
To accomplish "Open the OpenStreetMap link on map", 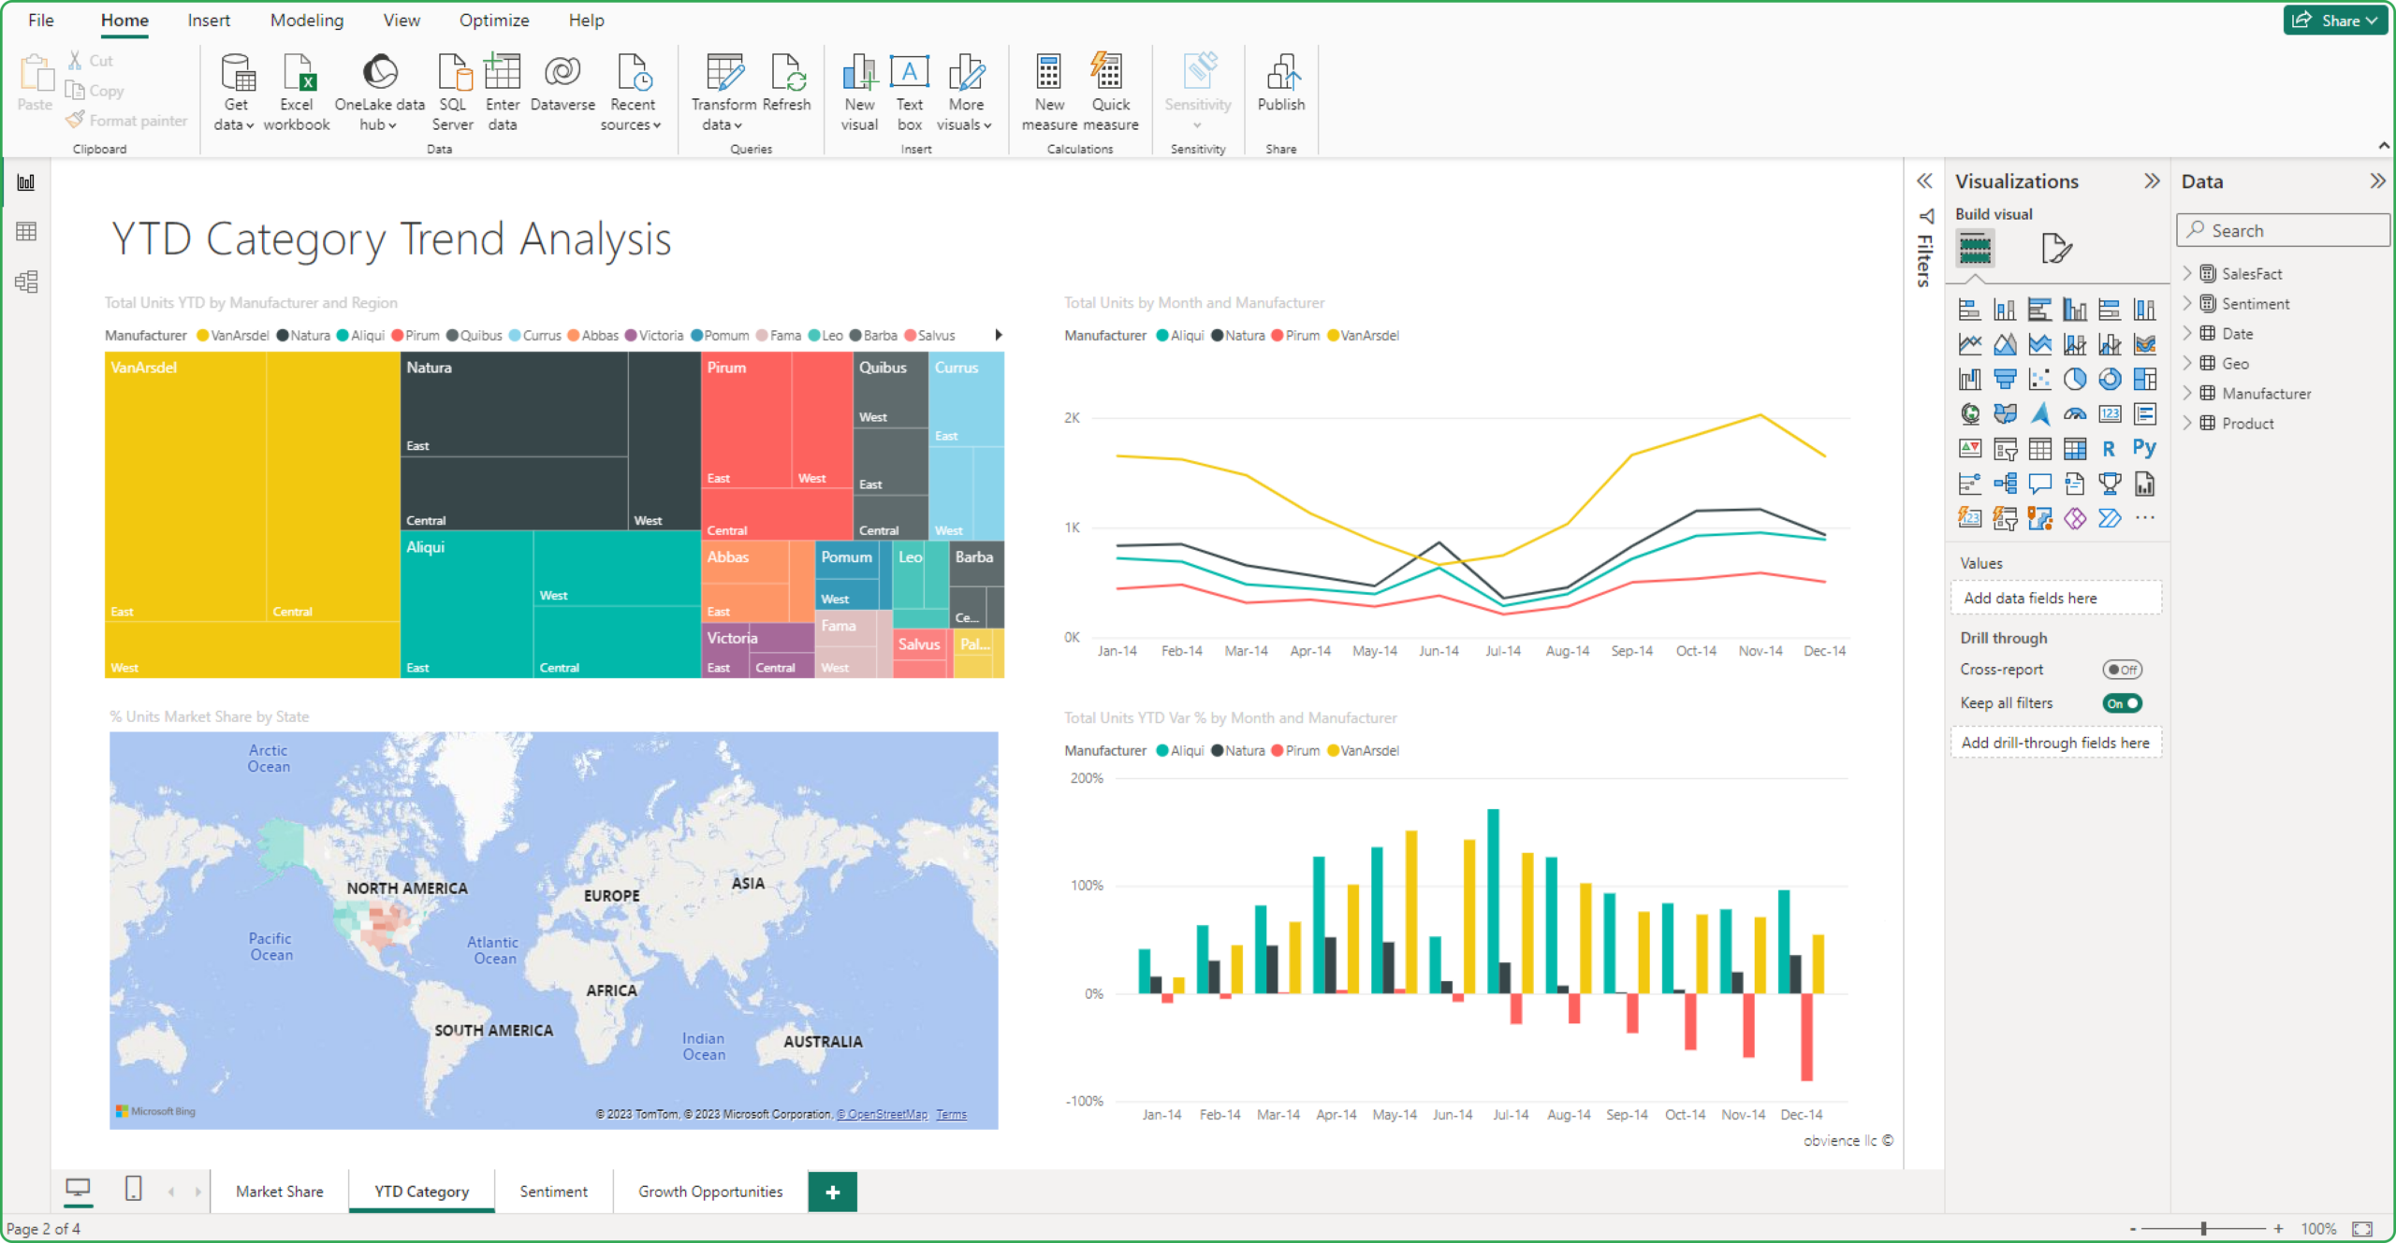I will pyautogui.click(x=882, y=1114).
